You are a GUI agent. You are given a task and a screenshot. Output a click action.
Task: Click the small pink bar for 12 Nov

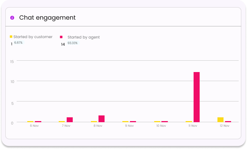point(228,121)
